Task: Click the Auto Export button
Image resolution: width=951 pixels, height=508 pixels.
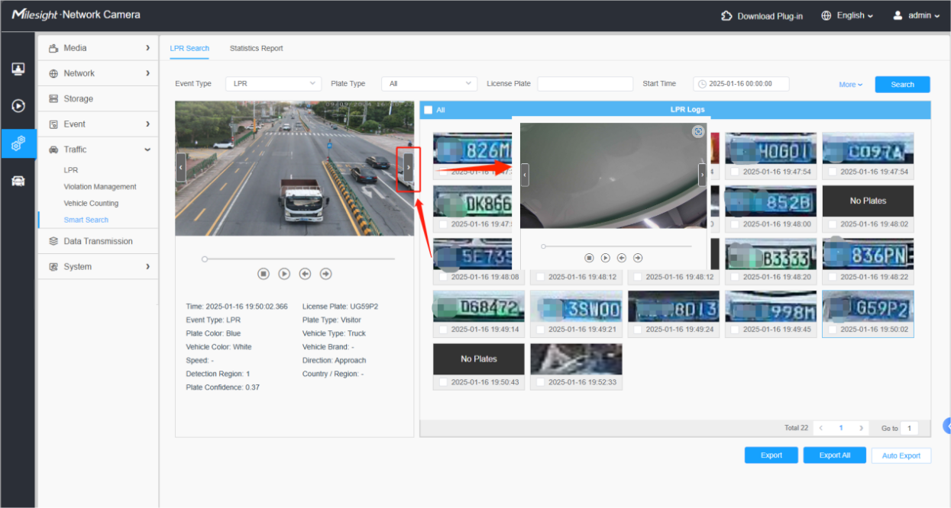Action: coord(901,455)
